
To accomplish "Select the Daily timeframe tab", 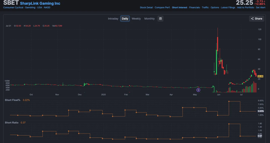I will [x=125, y=19].
